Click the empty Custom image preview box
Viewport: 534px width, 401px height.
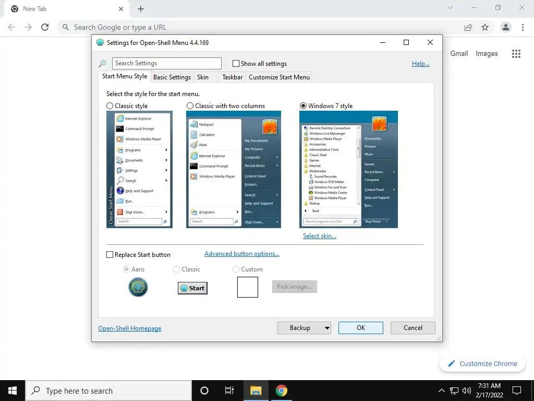[248, 287]
